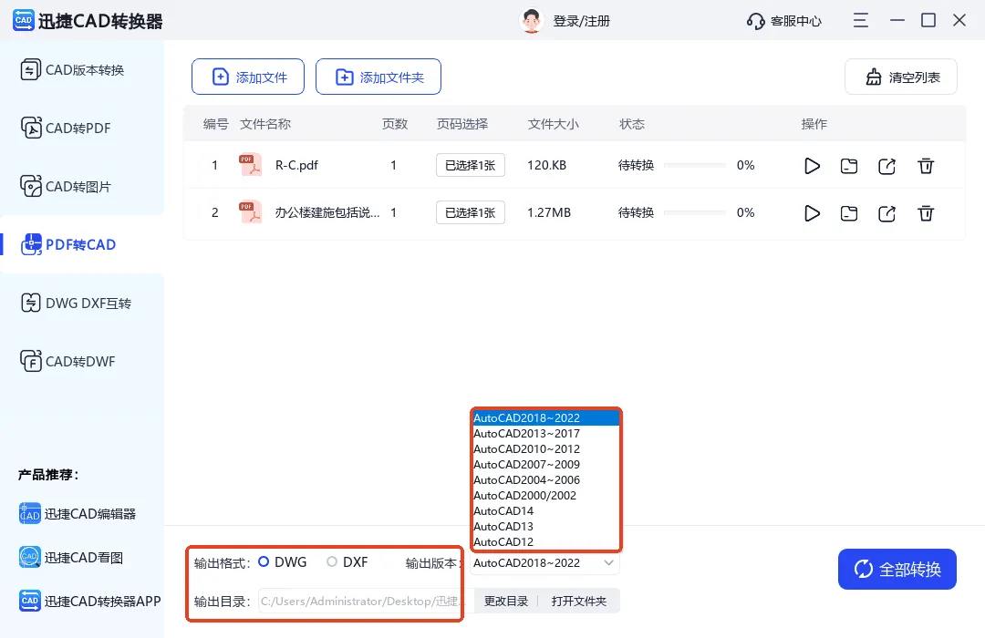Click 添加文件夹 button
The height and width of the screenshot is (638, 985).
point(378,77)
